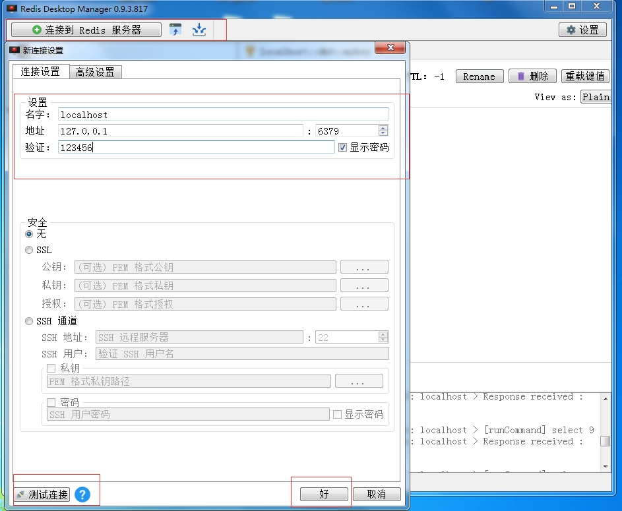Click the log panel scrollbar down arrow
Image resolution: width=622 pixels, height=511 pixels.
point(606,467)
